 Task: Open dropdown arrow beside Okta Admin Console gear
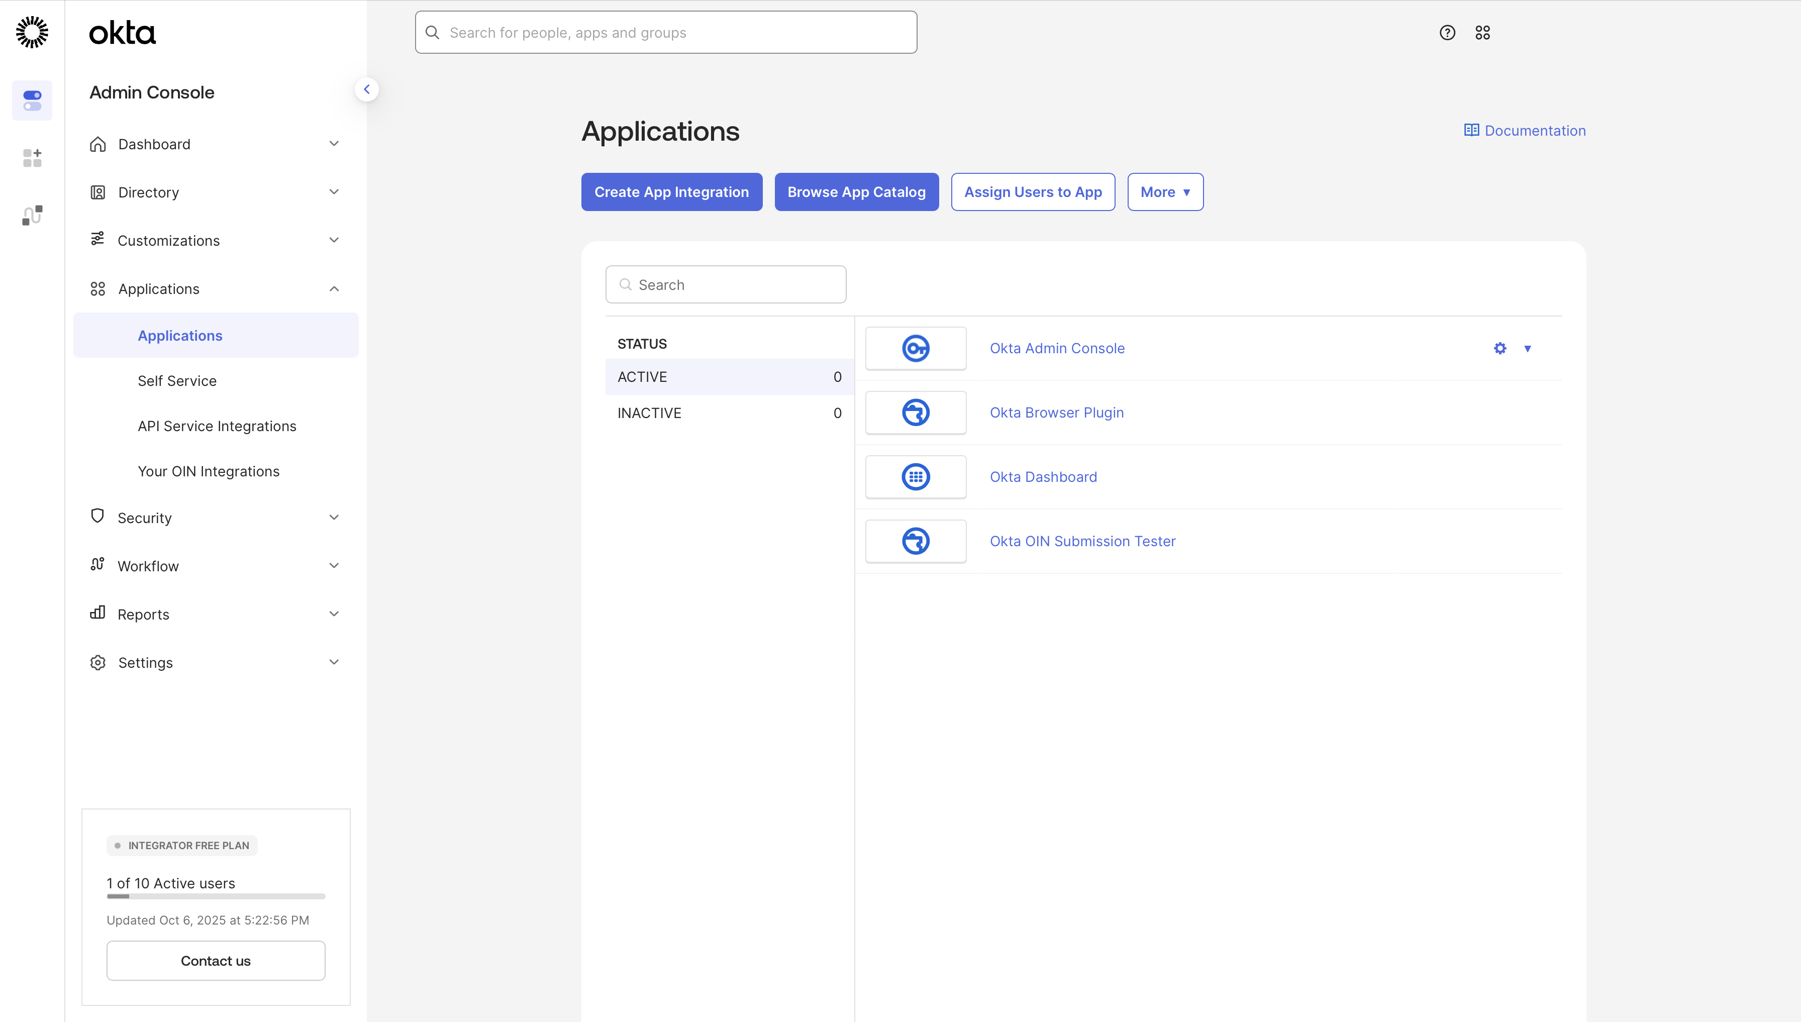click(x=1527, y=348)
